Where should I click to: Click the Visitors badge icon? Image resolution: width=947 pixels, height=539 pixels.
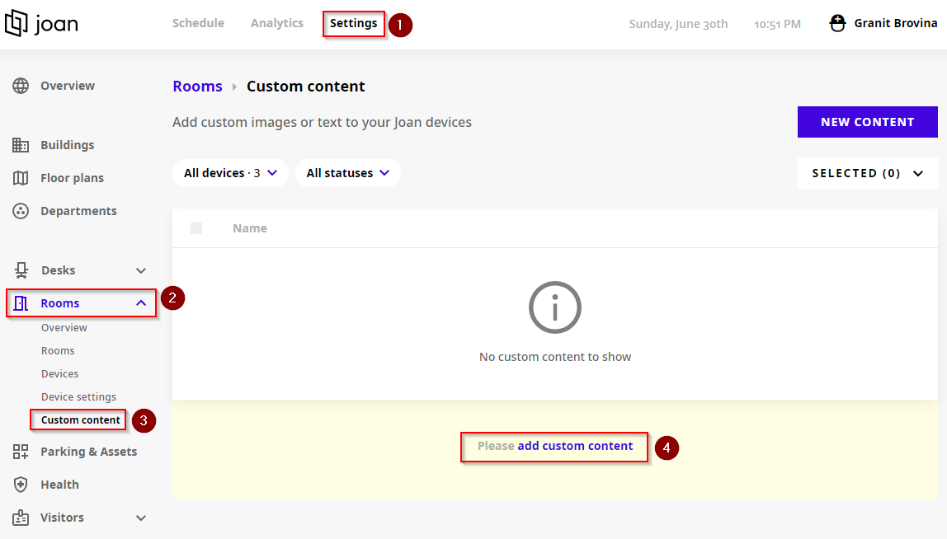[21, 518]
